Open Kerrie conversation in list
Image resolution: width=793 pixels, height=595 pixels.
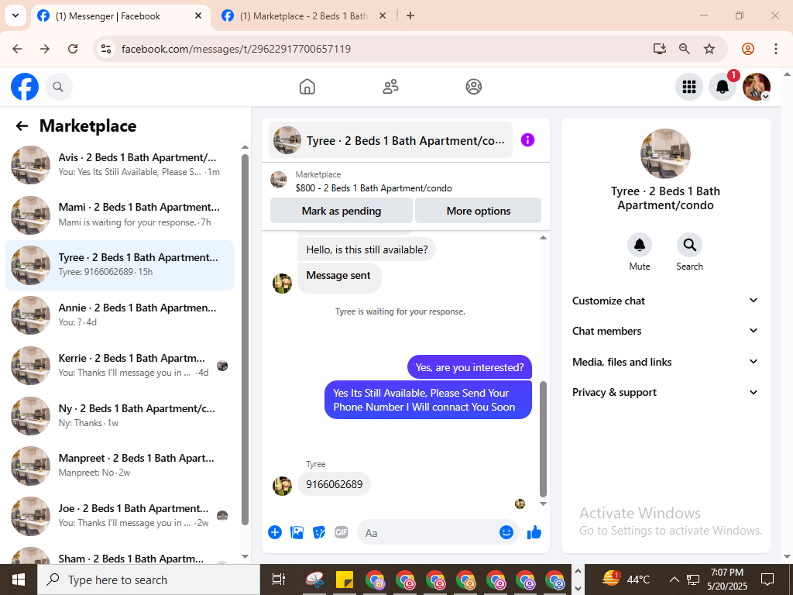[x=119, y=366]
